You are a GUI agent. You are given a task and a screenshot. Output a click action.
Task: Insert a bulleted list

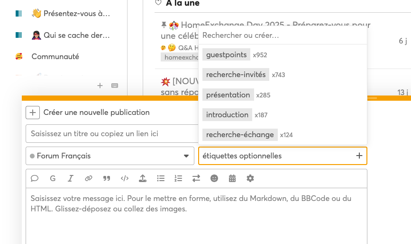(x=161, y=178)
